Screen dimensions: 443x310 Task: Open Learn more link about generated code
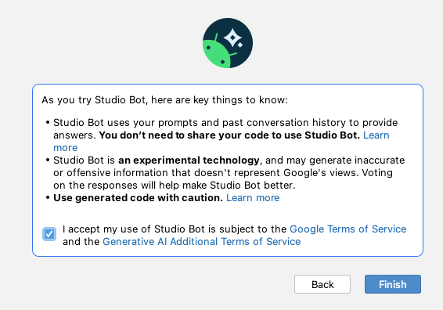[253, 198]
